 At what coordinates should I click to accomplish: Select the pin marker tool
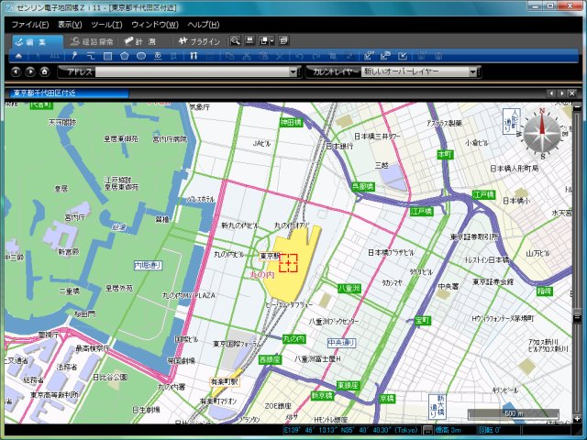pyautogui.click(x=74, y=56)
